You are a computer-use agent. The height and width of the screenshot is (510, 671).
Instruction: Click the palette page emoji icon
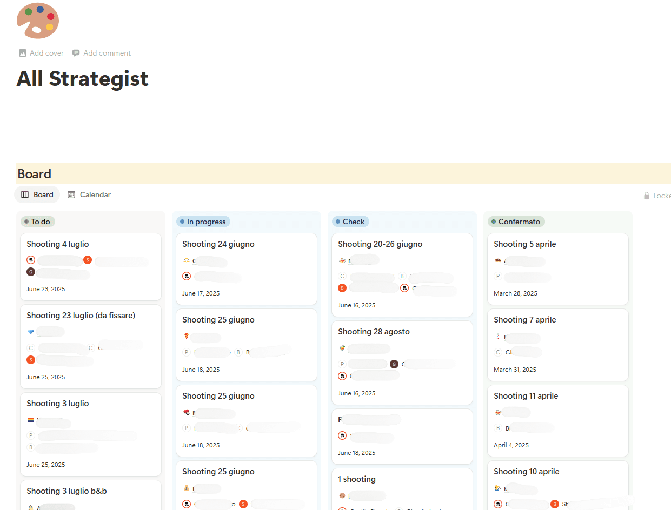[37, 21]
